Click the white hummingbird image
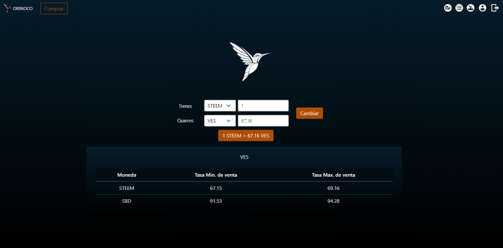Viewport: 503px width, 248px height. (x=250, y=61)
